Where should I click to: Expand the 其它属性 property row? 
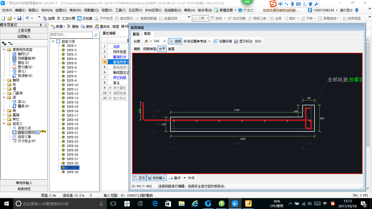(x=110, y=88)
